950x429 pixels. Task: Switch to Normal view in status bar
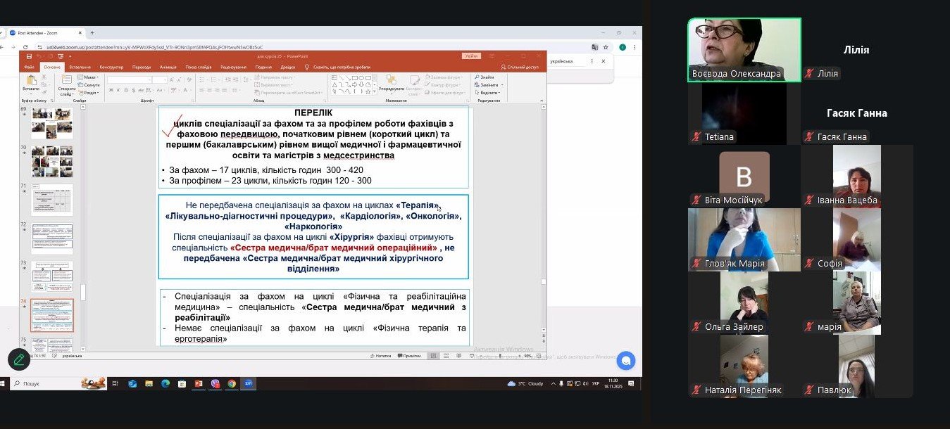[434, 356]
